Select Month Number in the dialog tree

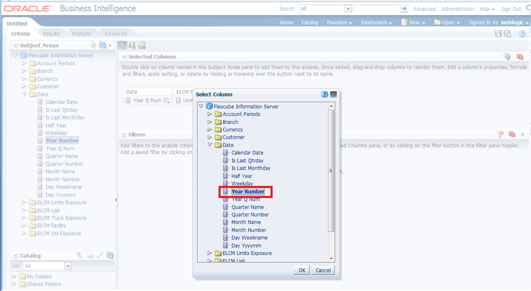pyautogui.click(x=249, y=230)
